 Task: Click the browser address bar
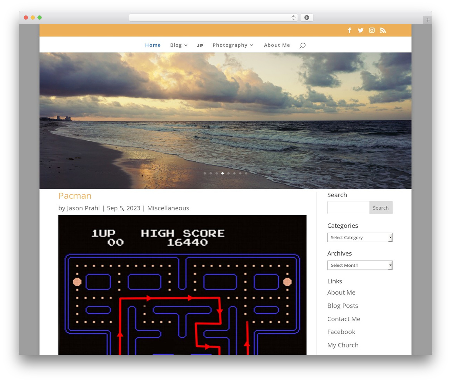[x=213, y=18]
